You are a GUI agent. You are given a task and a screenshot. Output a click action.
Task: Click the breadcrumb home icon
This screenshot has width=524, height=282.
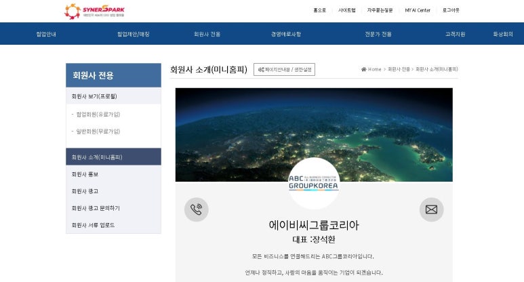pos(363,69)
